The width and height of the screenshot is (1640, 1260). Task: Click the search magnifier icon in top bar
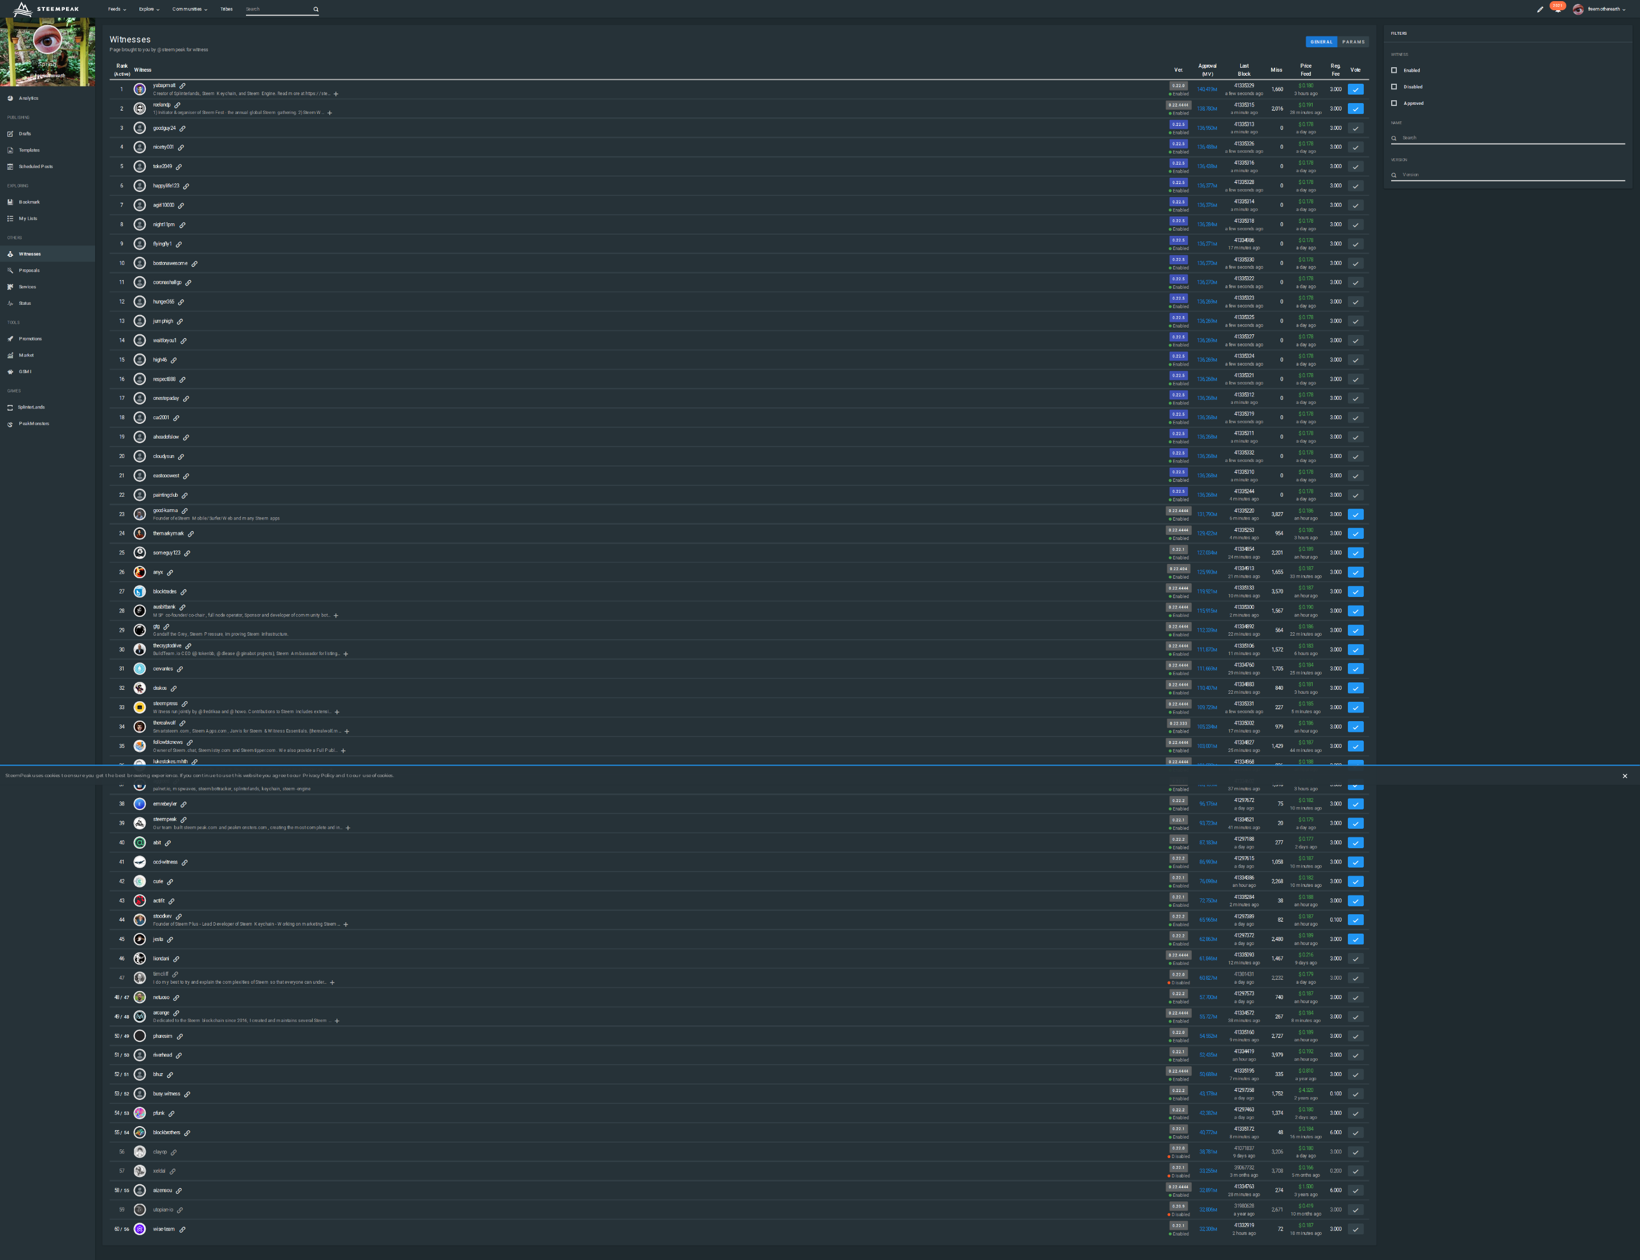pos(315,10)
